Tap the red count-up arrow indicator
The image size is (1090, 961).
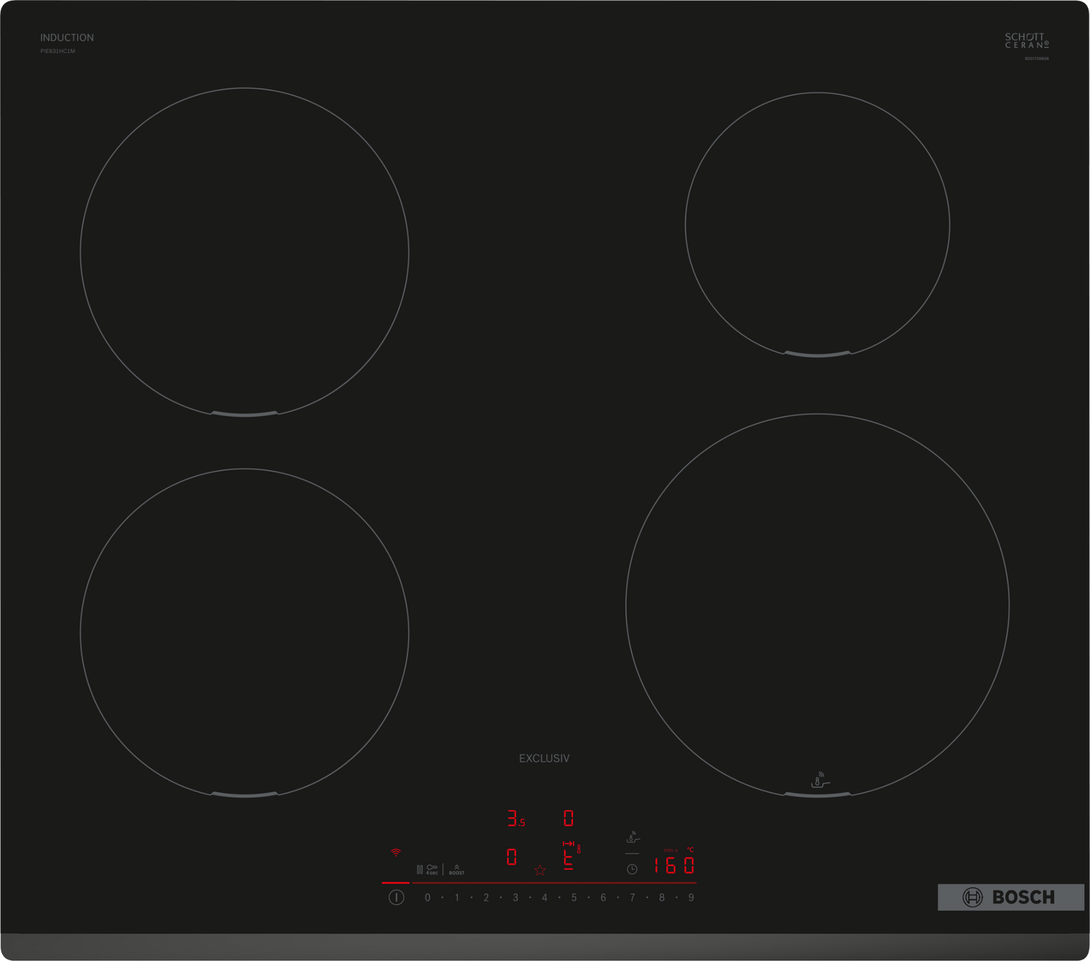point(568,843)
